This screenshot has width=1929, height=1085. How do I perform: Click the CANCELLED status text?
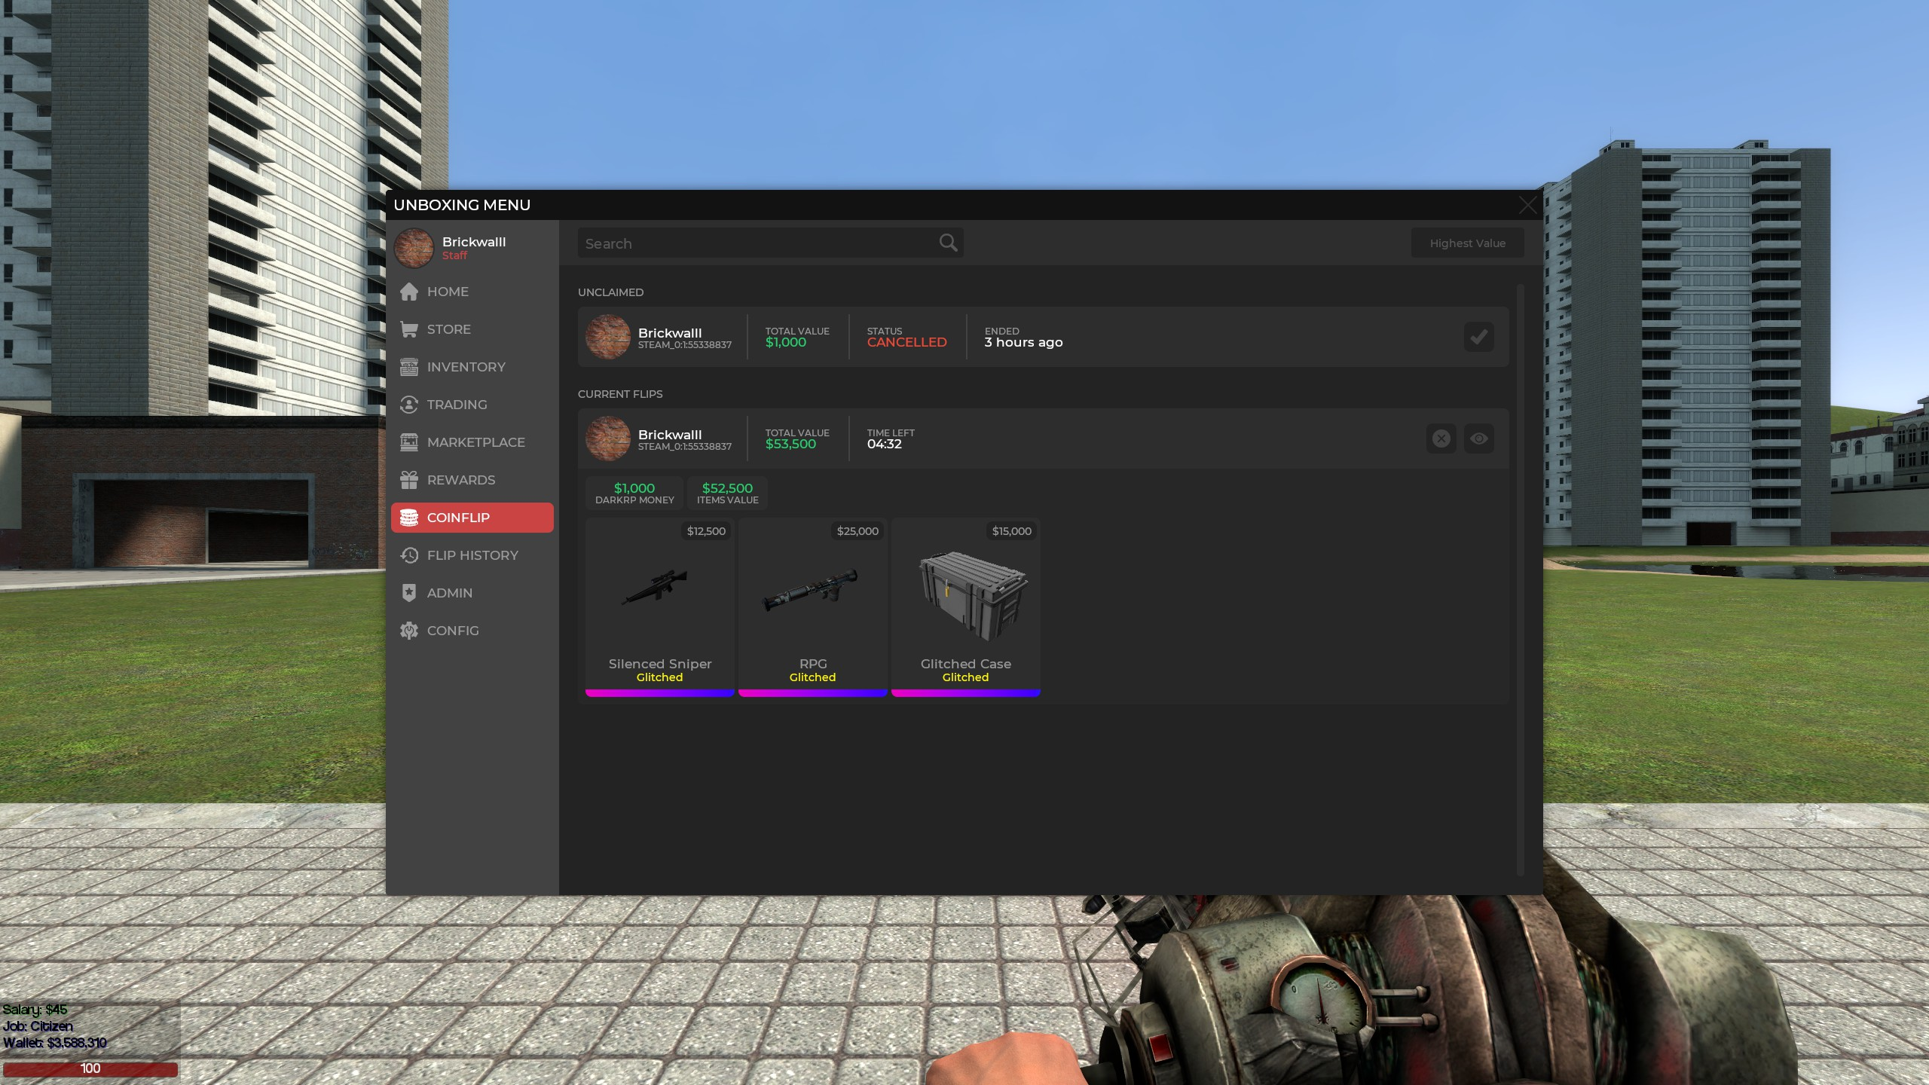tap(906, 342)
